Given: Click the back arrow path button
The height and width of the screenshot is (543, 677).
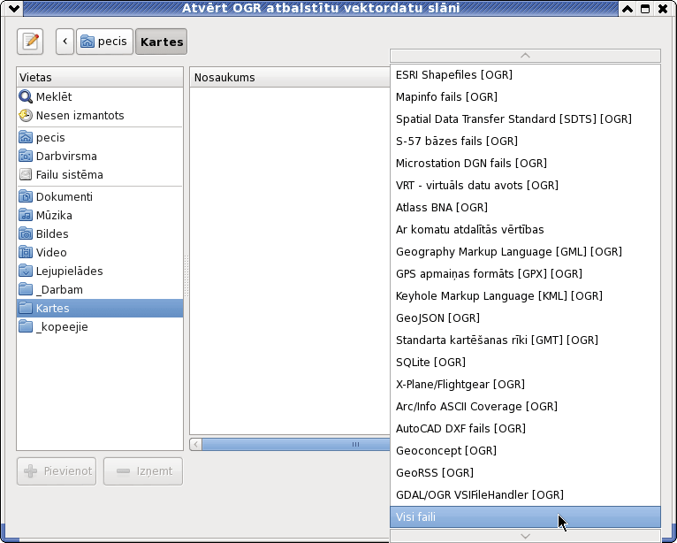Looking at the screenshot, I should click(65, 42).
